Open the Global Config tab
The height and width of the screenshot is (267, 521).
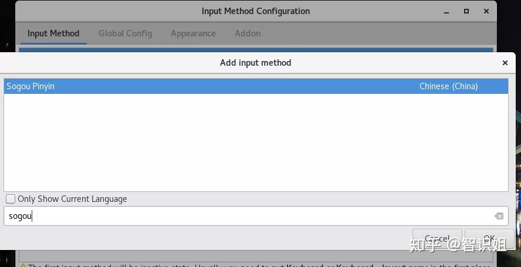[126, 33]
